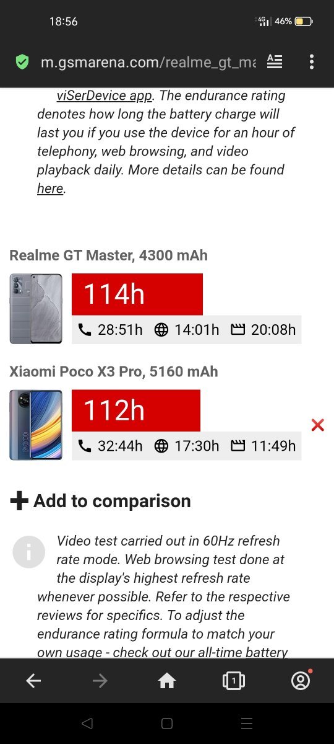The height and width of the screenshot is (744, 334).
Task: Tap the Realme GT Master phone thumbnail
Action: click(36, 309)
